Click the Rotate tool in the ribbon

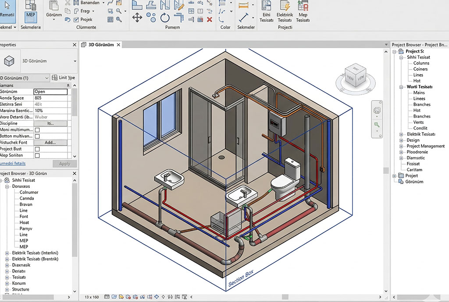click(165, 18)
